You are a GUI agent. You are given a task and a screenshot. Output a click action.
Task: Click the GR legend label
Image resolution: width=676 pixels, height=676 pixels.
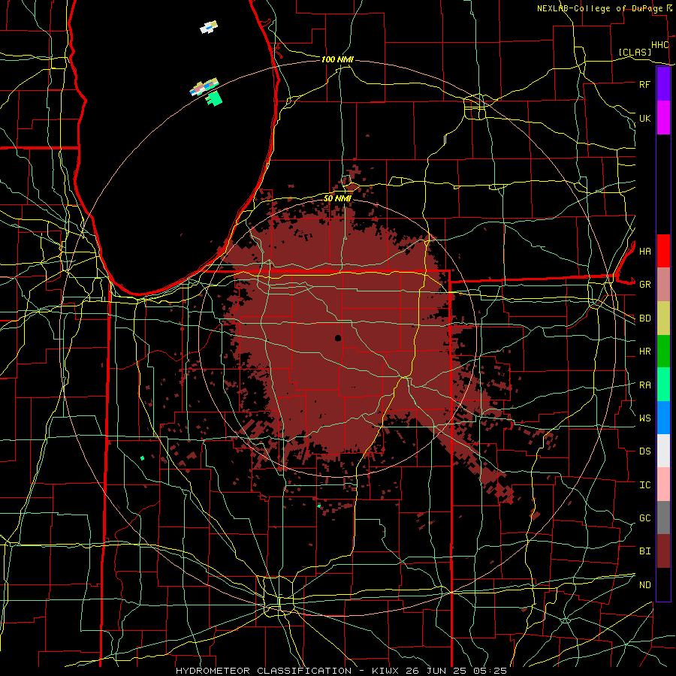[x=644, y=285]
